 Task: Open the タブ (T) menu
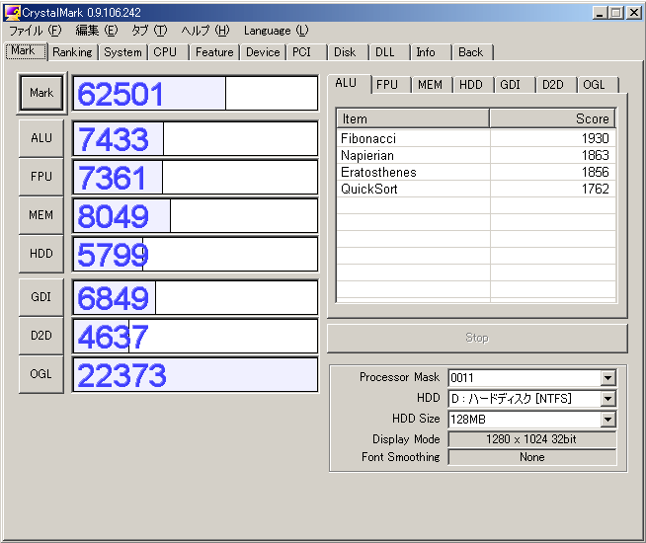(149, 31)
